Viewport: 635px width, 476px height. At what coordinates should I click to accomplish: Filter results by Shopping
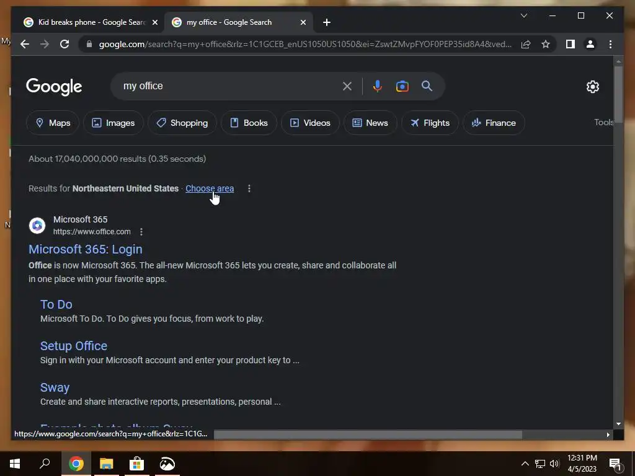tap(182, 123)
